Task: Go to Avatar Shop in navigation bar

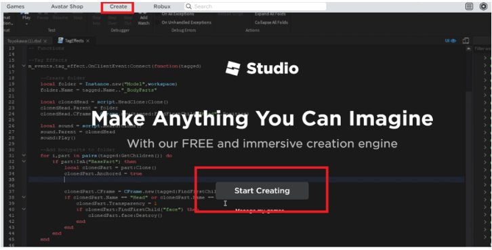Action: (x=67, y=6)
